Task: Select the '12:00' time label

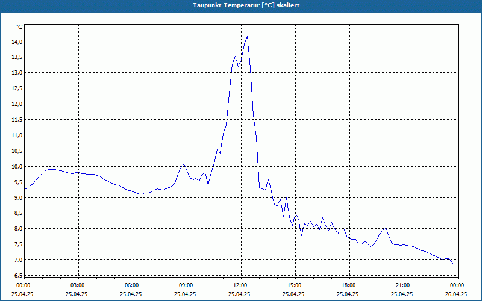Action: coord(239,285)
